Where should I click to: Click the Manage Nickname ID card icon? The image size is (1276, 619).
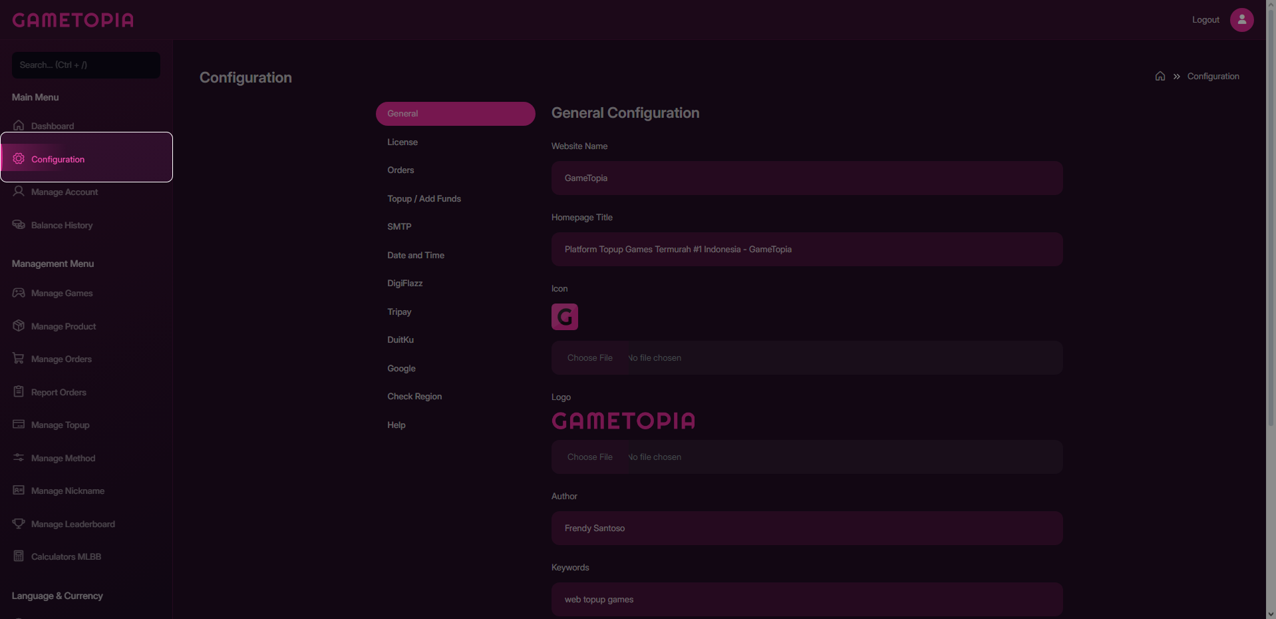coord(19,490)
